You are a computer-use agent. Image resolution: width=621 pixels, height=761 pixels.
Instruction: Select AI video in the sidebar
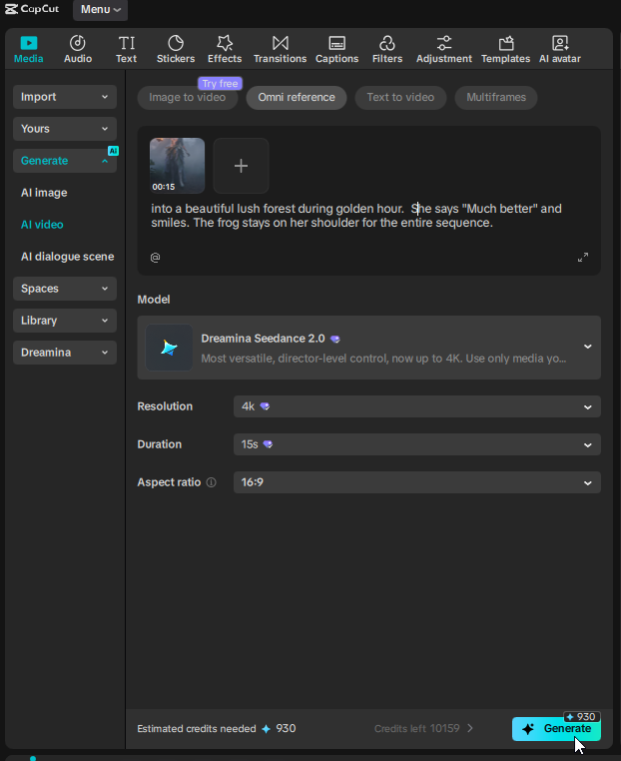pyautogui.click(x=42, y=225)
